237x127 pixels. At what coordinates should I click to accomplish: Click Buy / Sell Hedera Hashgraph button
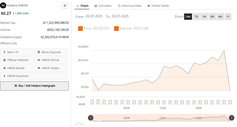tap(34, 86)
